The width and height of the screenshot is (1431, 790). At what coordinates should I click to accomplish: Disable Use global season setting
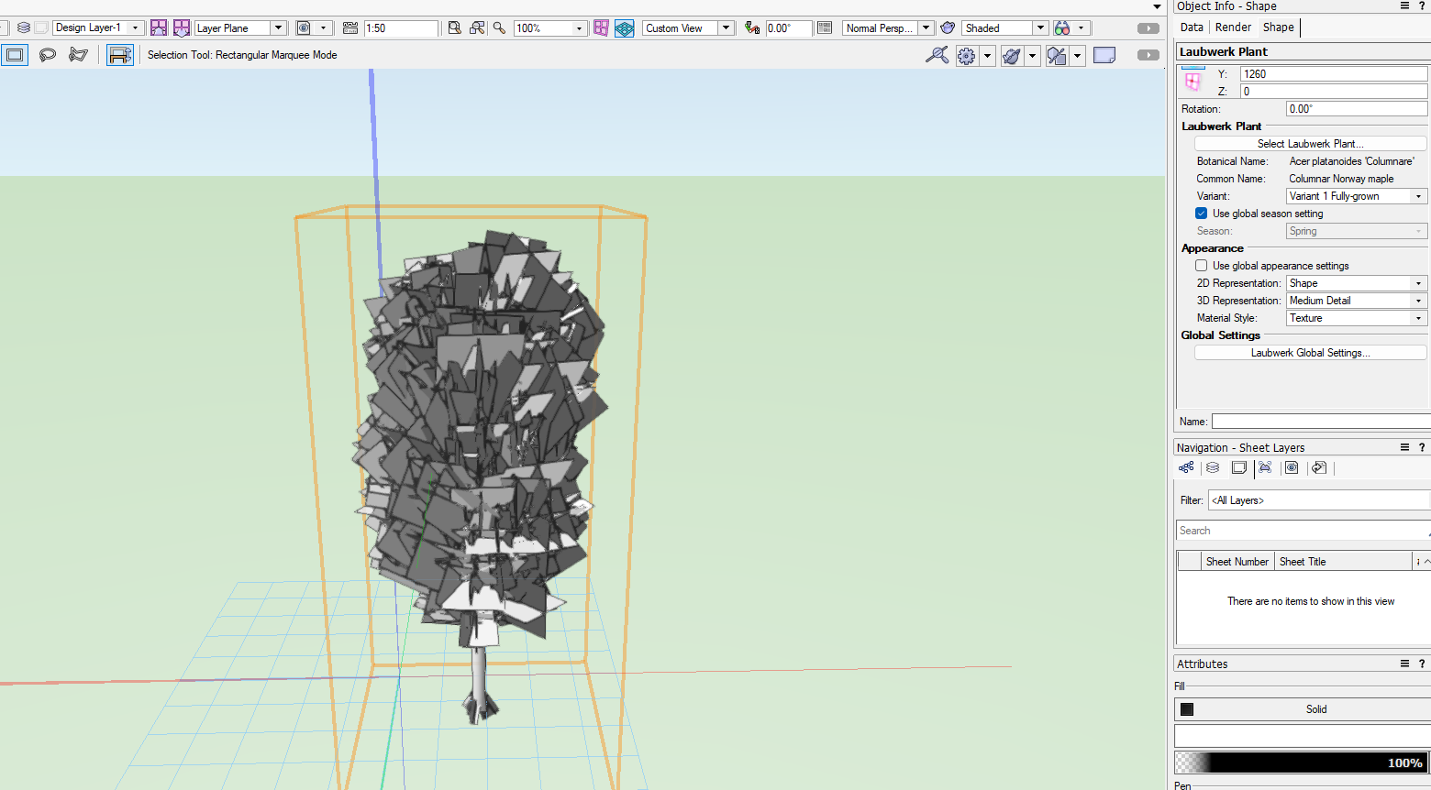[x=1201, y=213]
